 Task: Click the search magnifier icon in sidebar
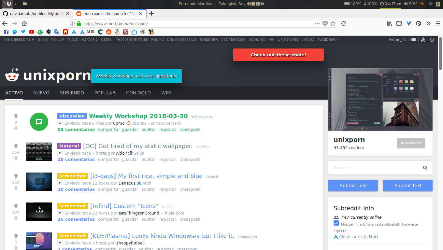point(425,168)
